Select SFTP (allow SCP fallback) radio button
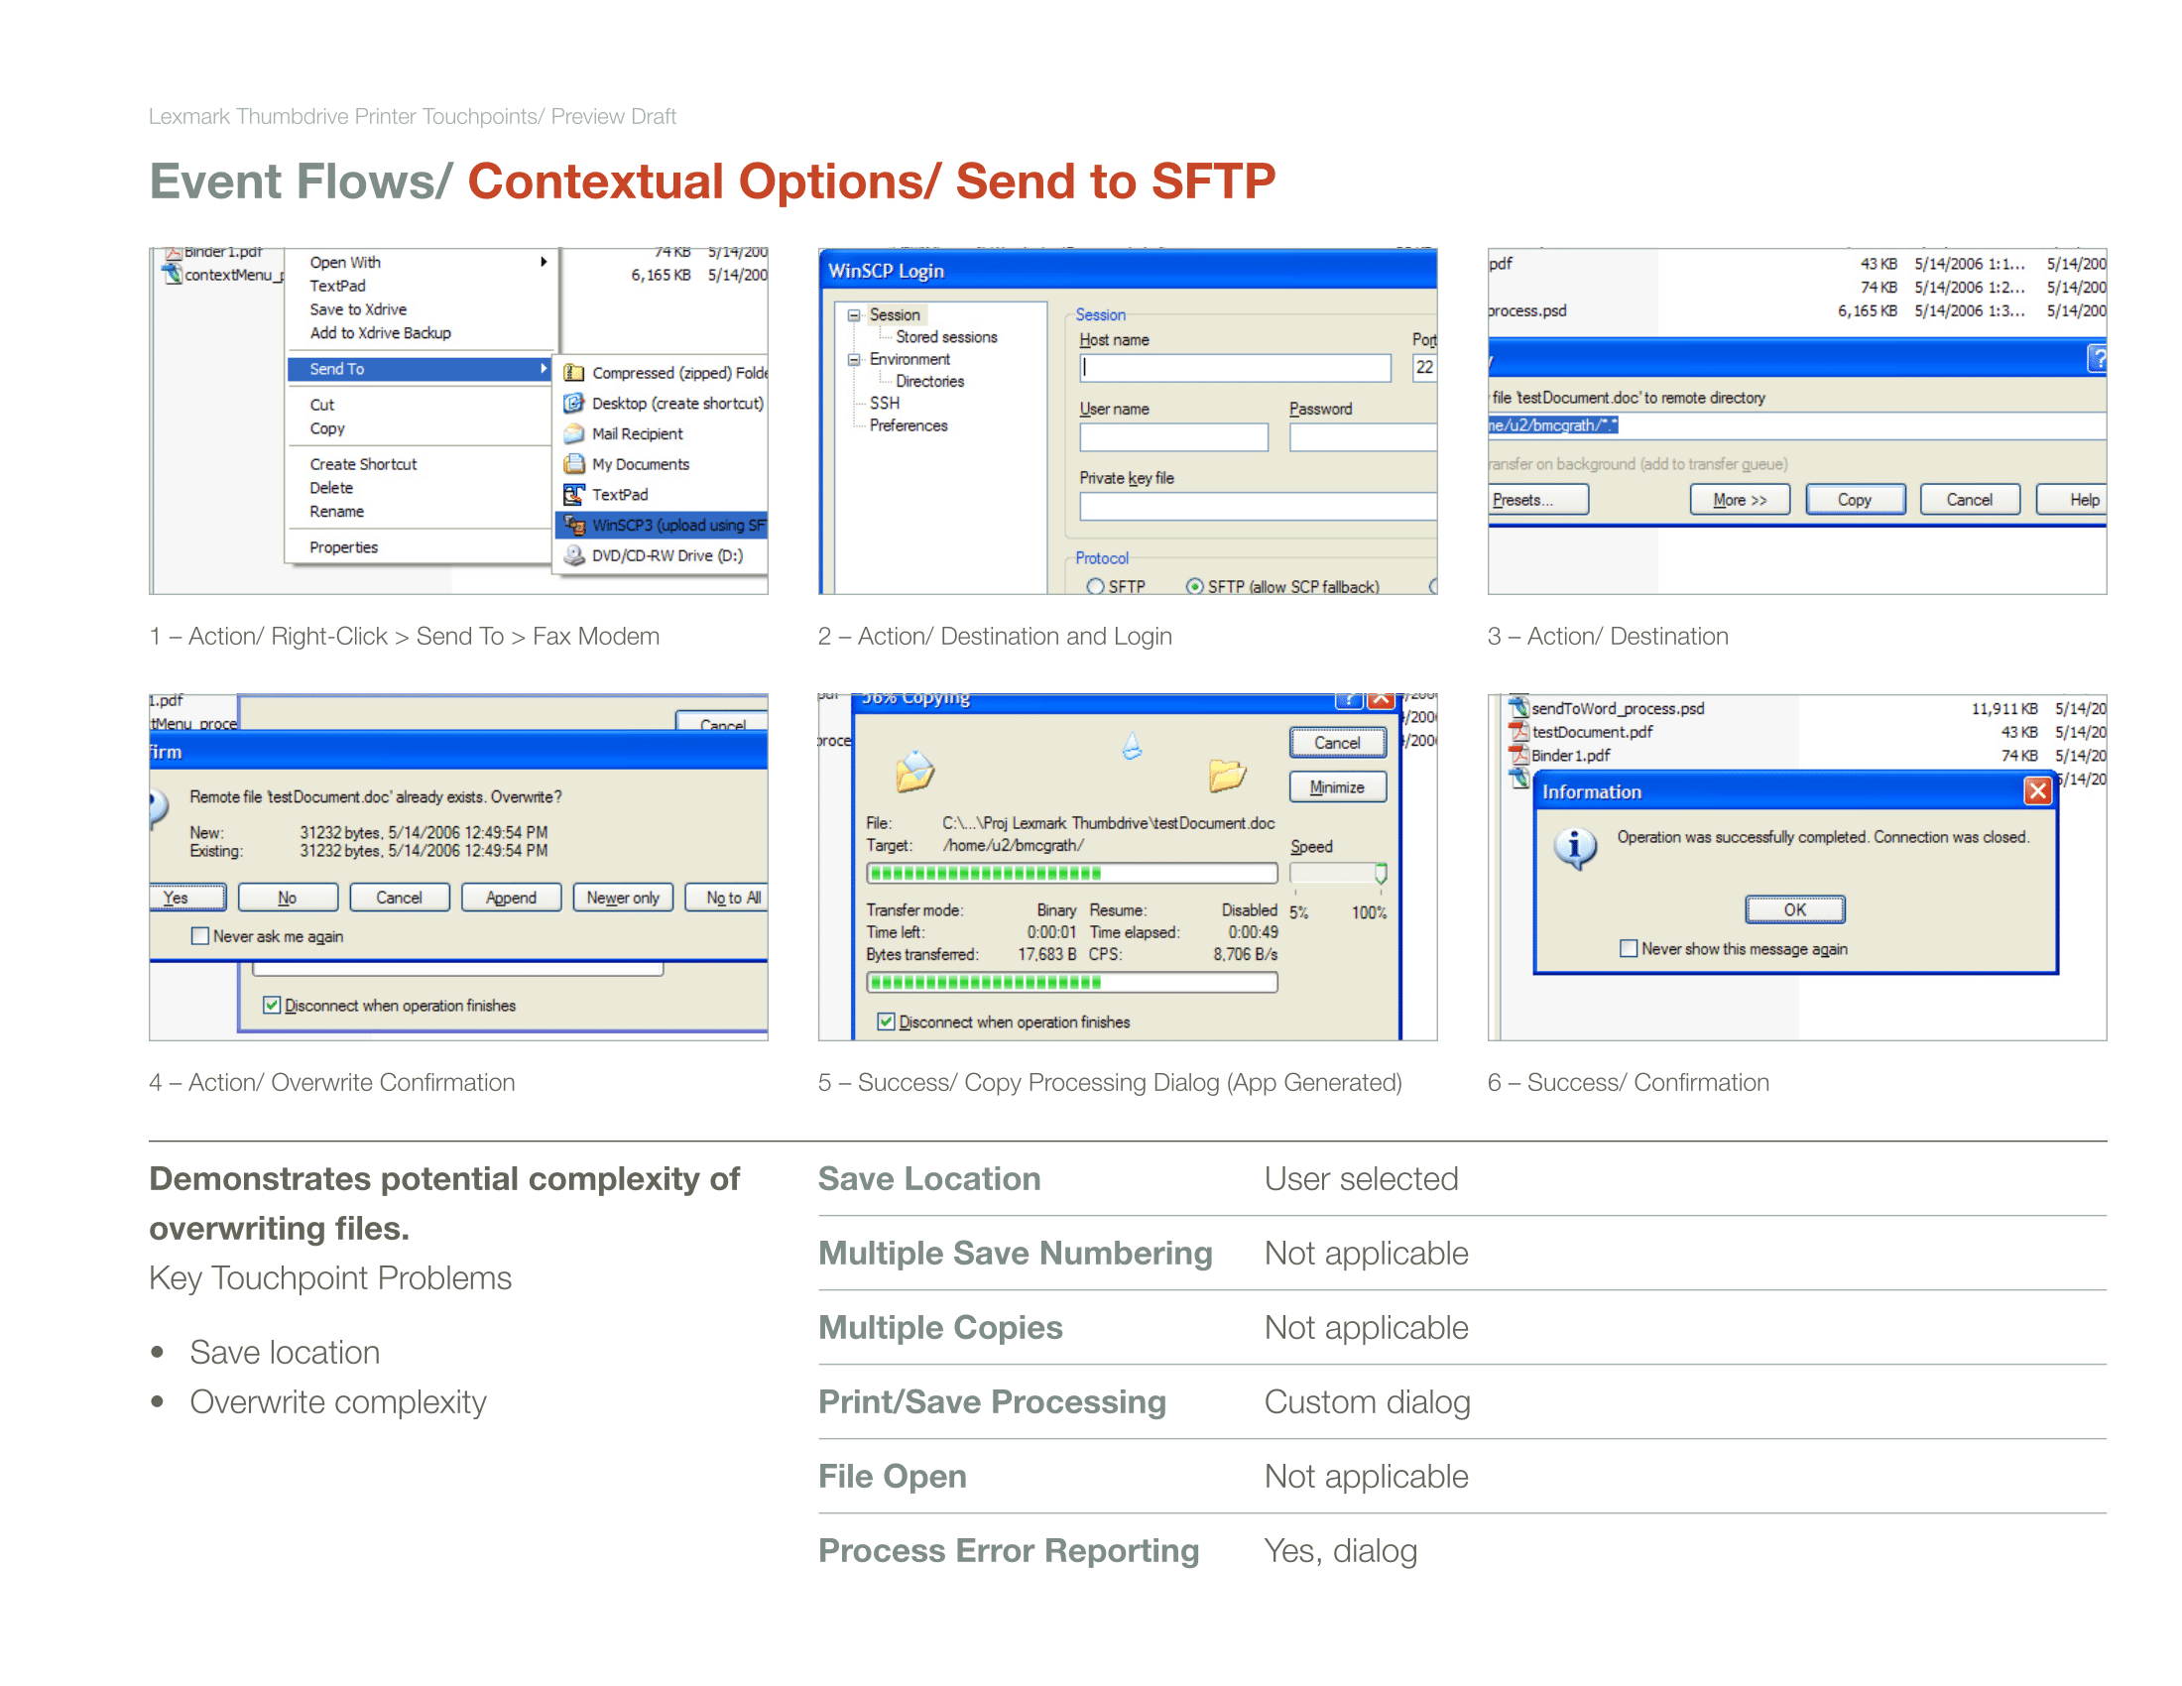This screenshot has height=1686, width=2182. 1195,586
